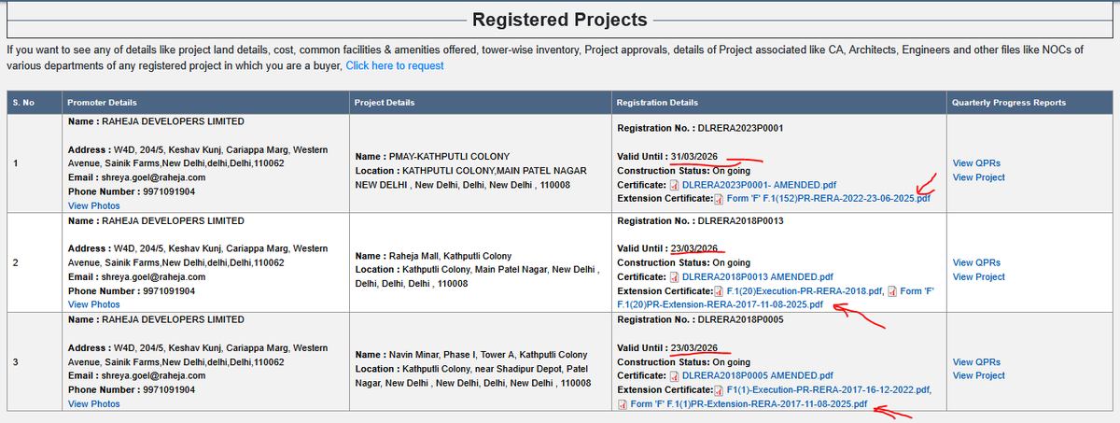1120x423 pixels.
Task: View Project for PMAY-KATHPUTLI COLONY
Action: pyautogui.click(x=978, y=177)
